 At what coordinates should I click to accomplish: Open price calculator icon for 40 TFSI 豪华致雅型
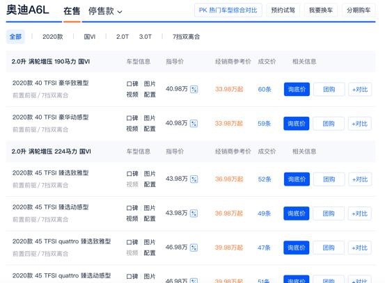click(194, 89)
